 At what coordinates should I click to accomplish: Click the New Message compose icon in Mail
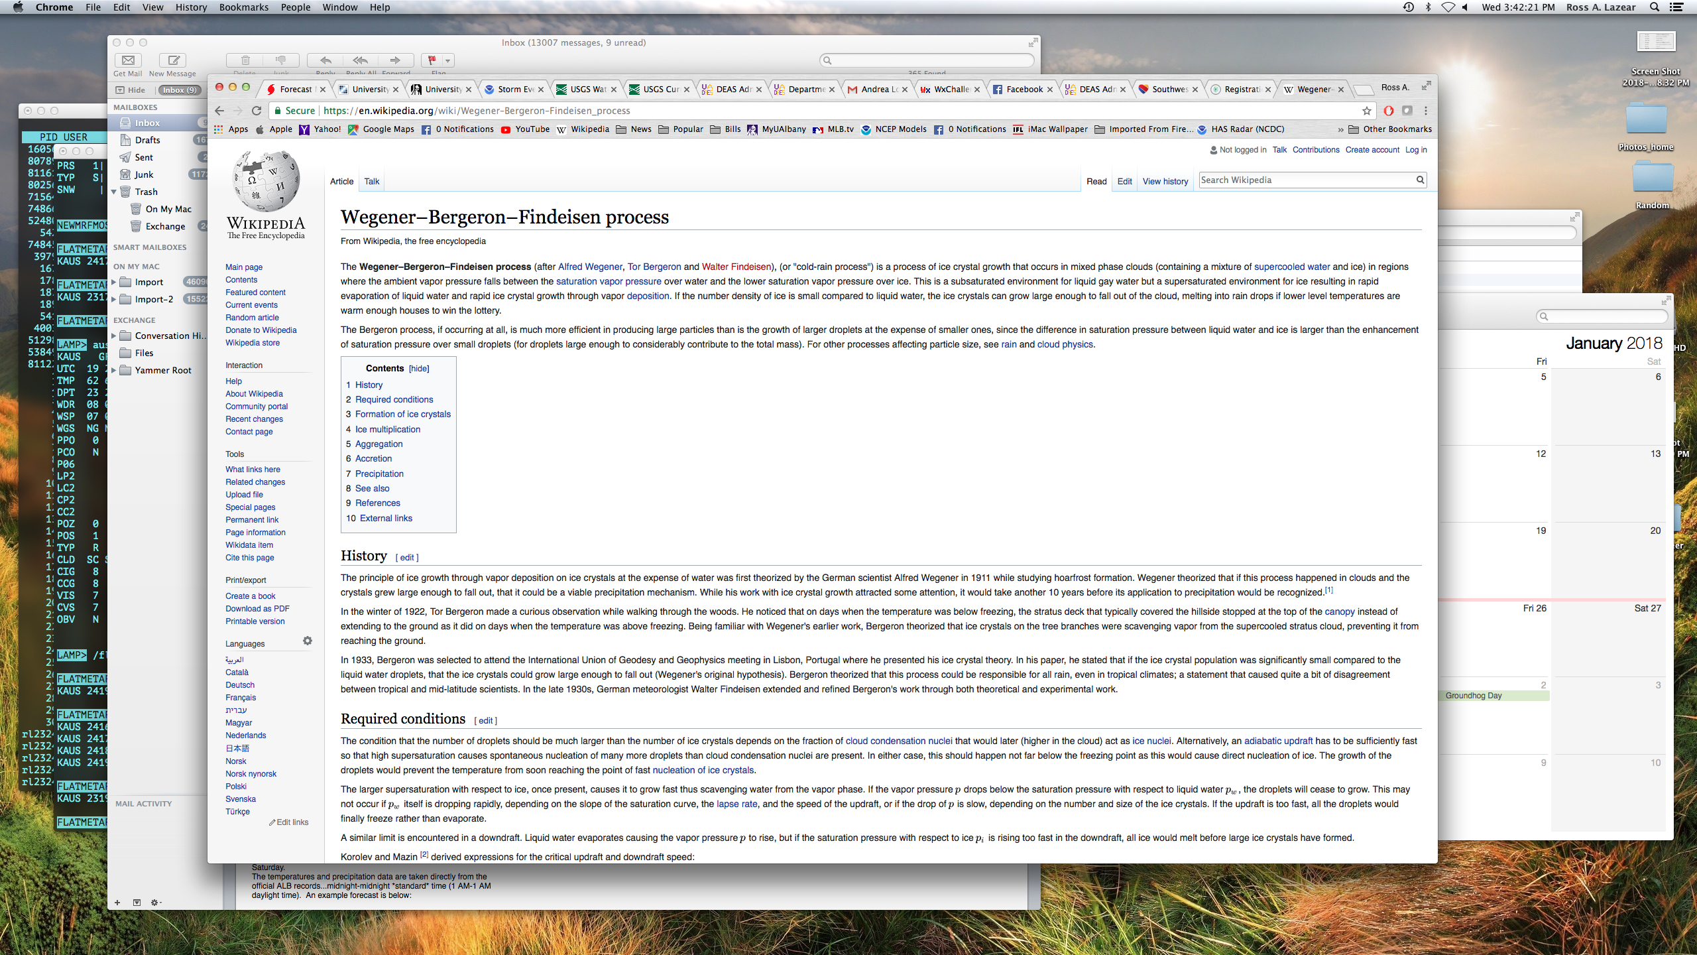(173, 60)
